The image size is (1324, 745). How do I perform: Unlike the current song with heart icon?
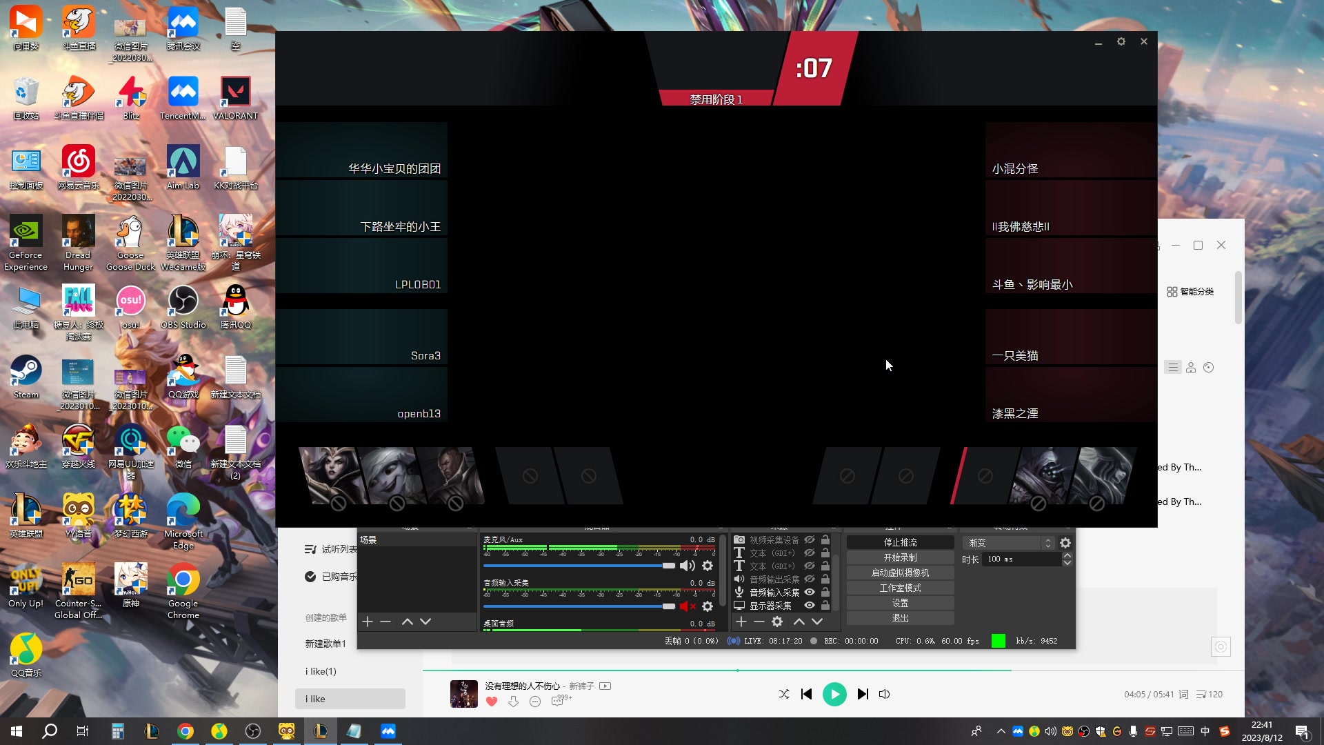492,702
